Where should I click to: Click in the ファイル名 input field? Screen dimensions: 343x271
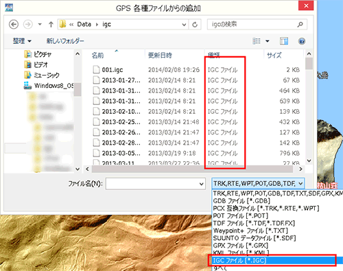(152, 184)
